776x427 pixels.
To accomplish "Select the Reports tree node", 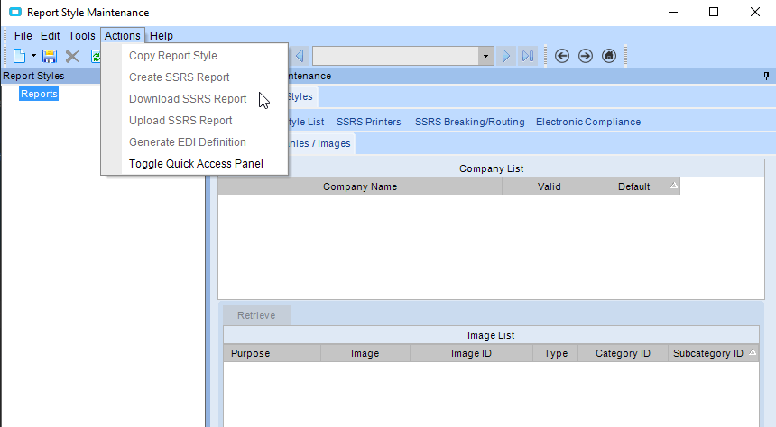I will pos(39,94).
